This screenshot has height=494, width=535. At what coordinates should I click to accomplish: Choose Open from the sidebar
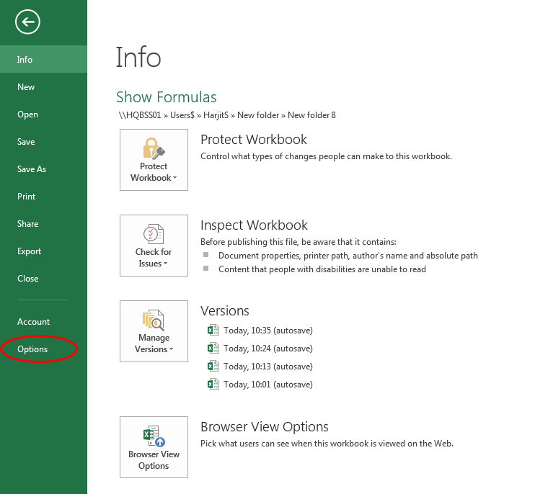pyautogui.click(x=44, y=114)
